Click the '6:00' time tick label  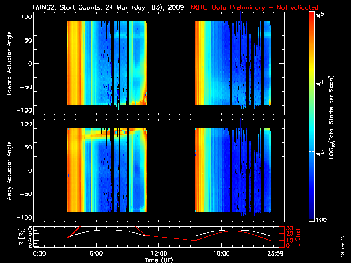96,254
